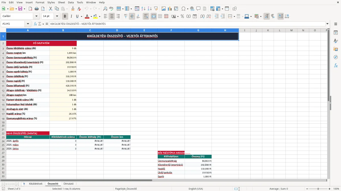The width and height of the screenshot is (341, 191).
Task: Toggle Center Horizontally alignment
Action: coord(112,16)
